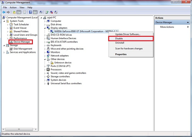Click the grey Forward arrow toolbar icon
This screenshot has height=137, width=192.
tap(8, 12)
